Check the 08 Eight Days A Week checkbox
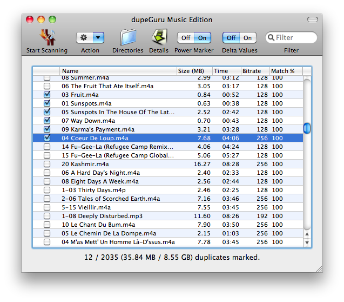344x302 pixels. pos(47,181)
